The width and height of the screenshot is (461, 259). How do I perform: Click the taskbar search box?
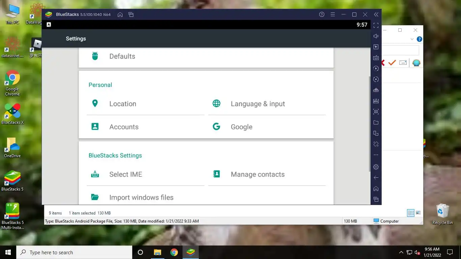[74, 252]
